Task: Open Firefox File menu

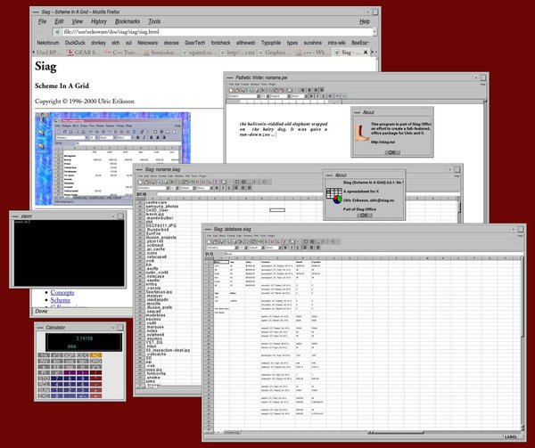Action: point(42,21)
